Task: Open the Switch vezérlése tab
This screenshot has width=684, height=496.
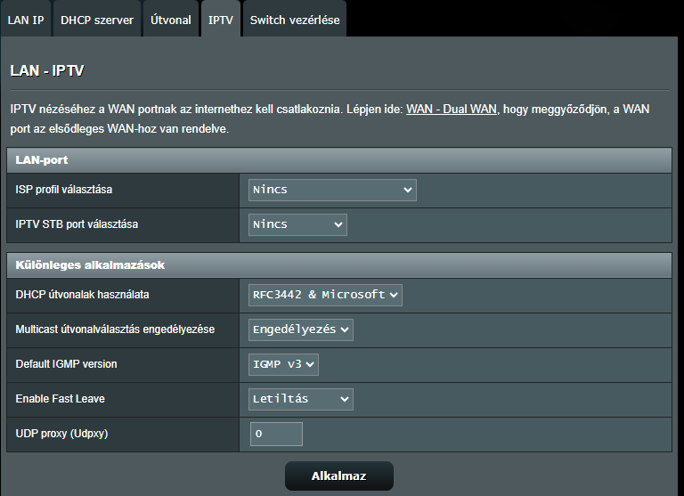Action: [295, 20]
